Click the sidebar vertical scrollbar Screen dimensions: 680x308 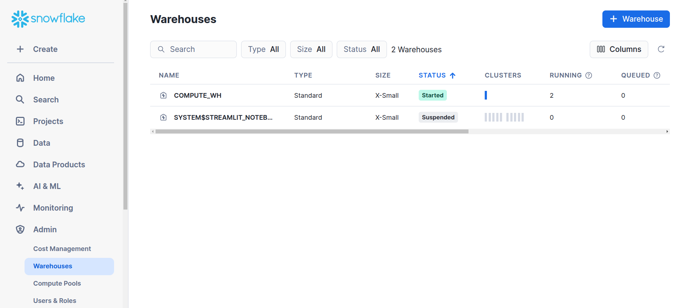125,106
